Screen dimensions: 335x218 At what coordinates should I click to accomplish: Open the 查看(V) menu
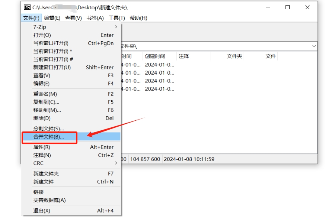tap(73, 17)
